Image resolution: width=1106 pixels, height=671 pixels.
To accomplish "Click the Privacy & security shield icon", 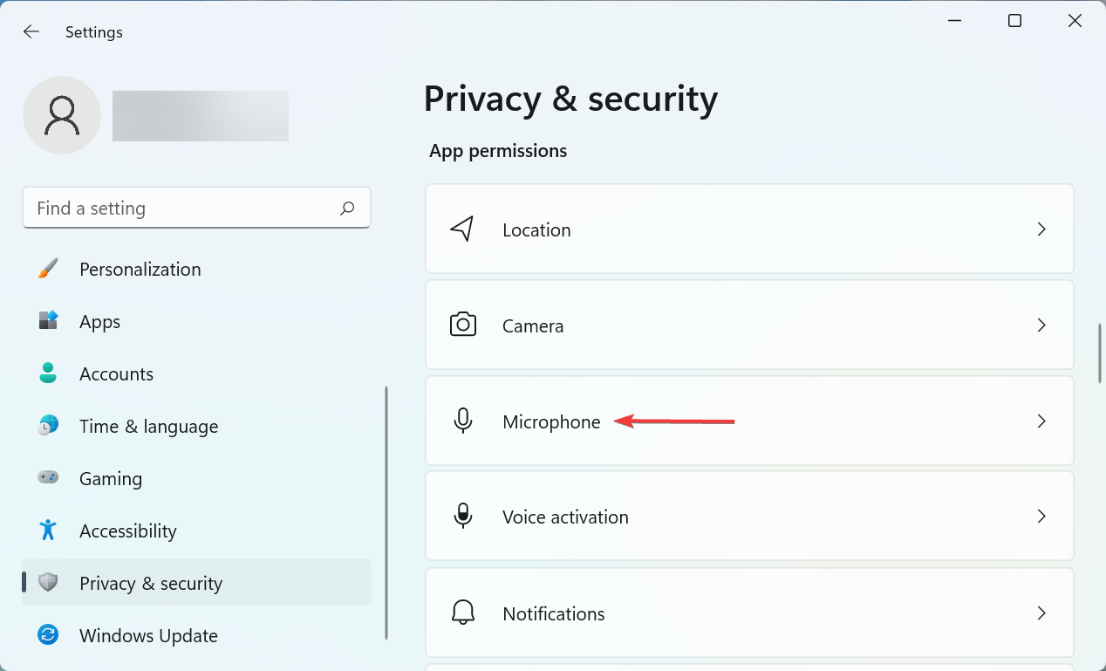I will (49, 582).
